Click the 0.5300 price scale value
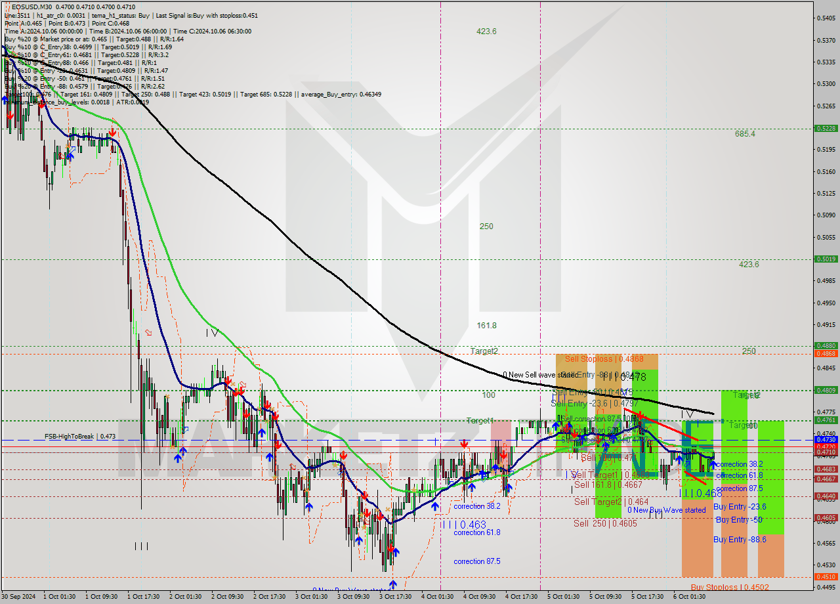 [x=826, y=84]
